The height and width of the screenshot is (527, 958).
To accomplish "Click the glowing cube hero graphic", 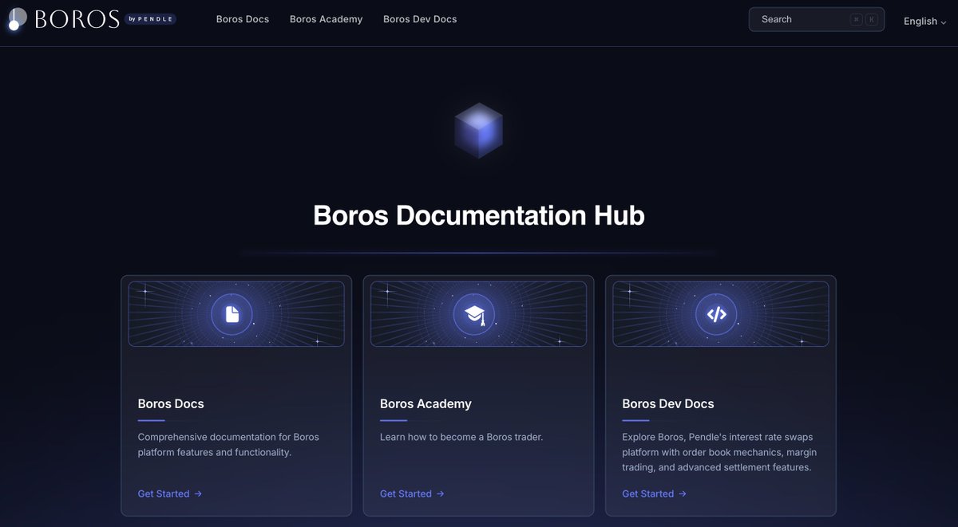I will click(x=478, y=131).
